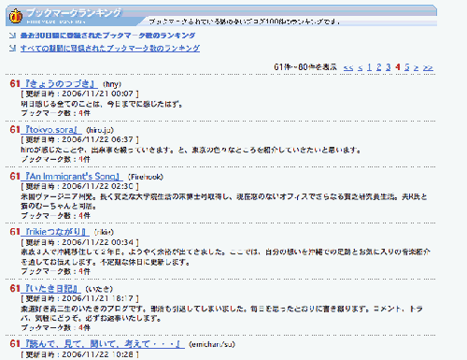
Task: Open the all-period bookmark ranking link
Action: (x=110, y=49)
